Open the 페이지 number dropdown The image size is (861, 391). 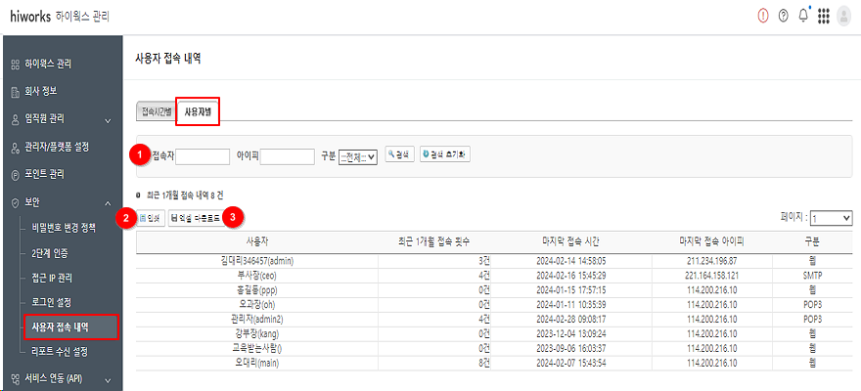(x=832, y=219)
